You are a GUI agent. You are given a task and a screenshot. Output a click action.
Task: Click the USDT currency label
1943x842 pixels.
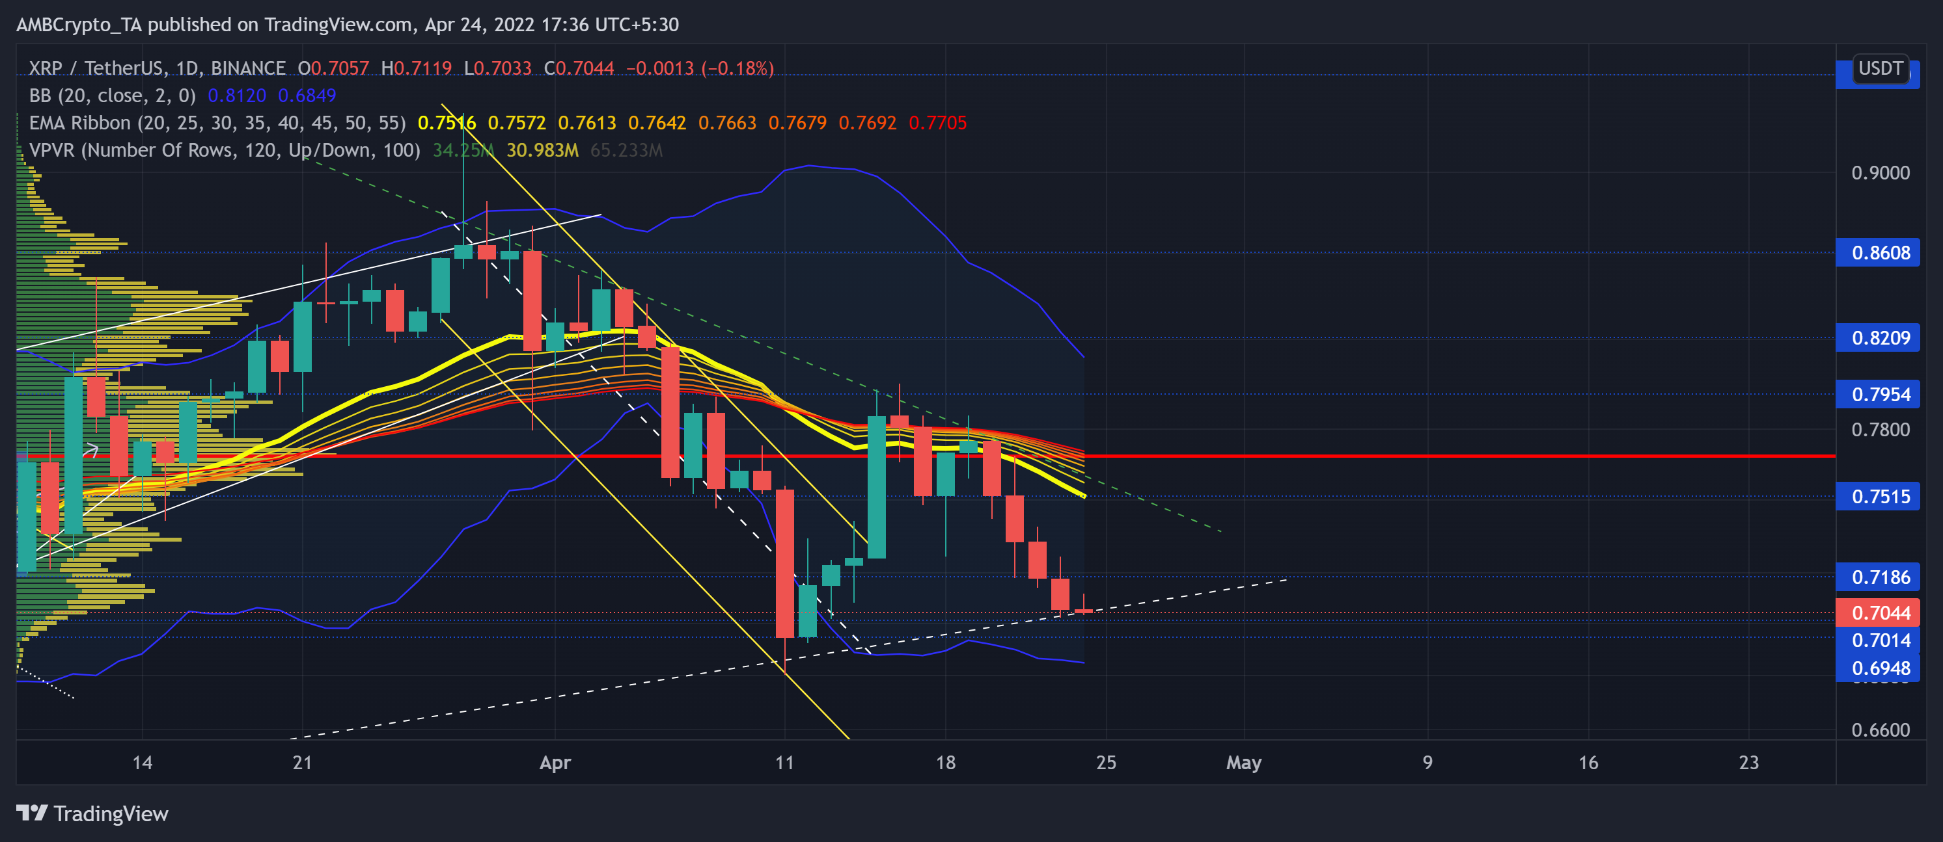pyautogui.click(x=1880, y=68)
